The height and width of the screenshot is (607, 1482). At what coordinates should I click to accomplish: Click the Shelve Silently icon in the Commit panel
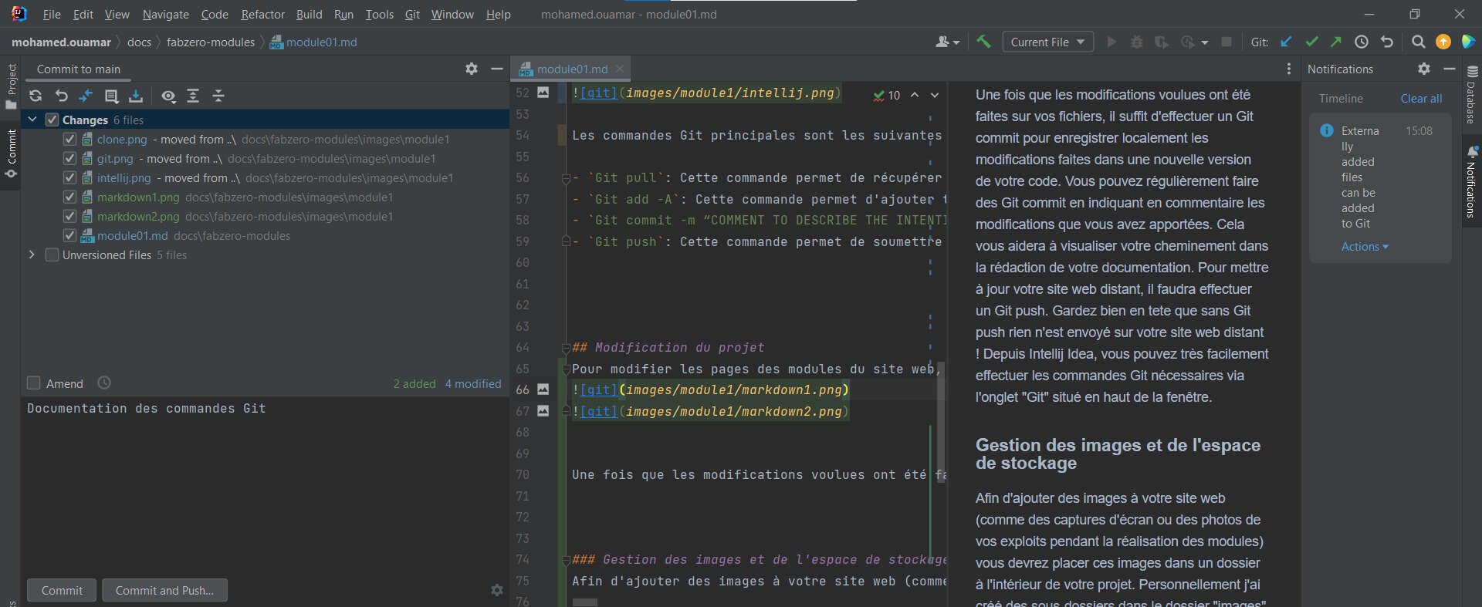pos(136,96)
